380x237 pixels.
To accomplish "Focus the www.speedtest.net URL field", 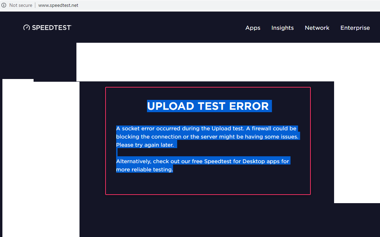I will [x=58, y=5].
